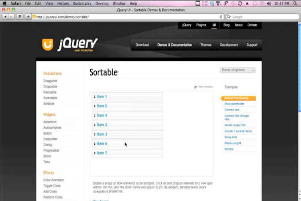Click sort handle arrow on Item 3
Screen dimensions: 301x201
click(x=95, y=134)
